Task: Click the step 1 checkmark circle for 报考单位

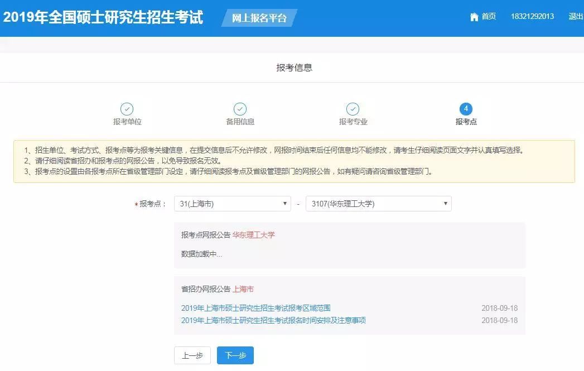Action: click(x=127, y=109)
